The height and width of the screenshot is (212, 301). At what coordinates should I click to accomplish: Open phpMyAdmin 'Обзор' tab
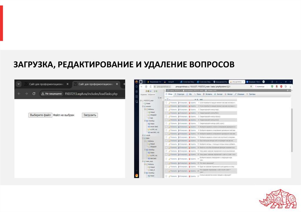click(169, 94)
